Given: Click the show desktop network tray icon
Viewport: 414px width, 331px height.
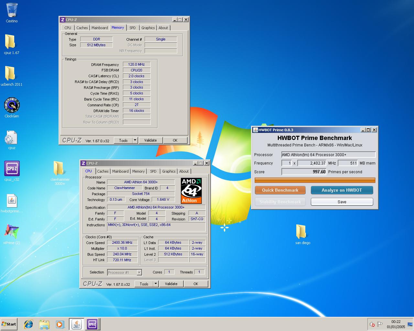Looking at the screenshot, I should pos(410,324).
